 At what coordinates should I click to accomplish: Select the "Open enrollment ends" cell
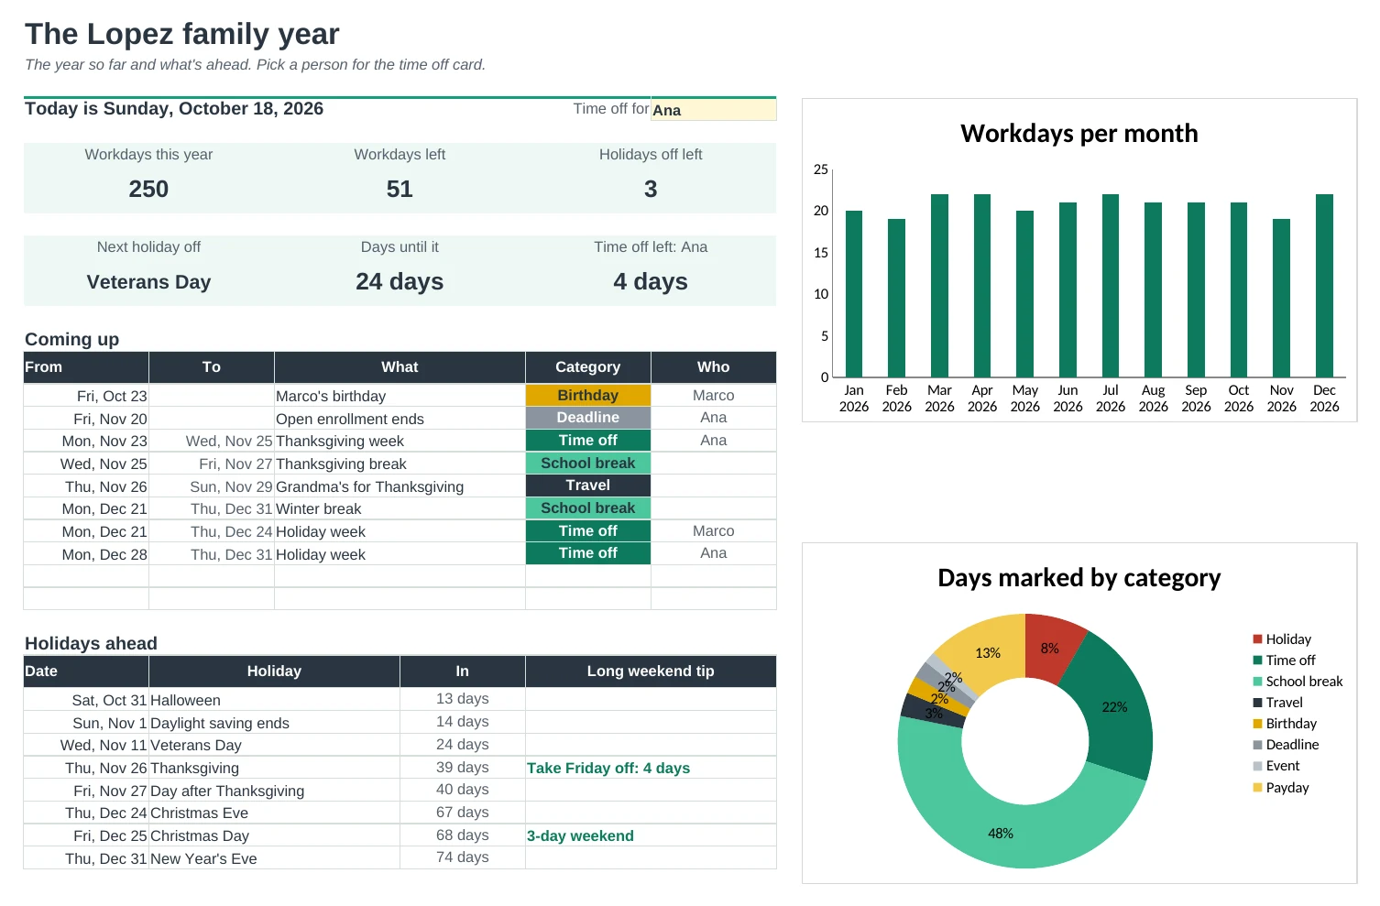pyautogui.click(x=400, y=419)
